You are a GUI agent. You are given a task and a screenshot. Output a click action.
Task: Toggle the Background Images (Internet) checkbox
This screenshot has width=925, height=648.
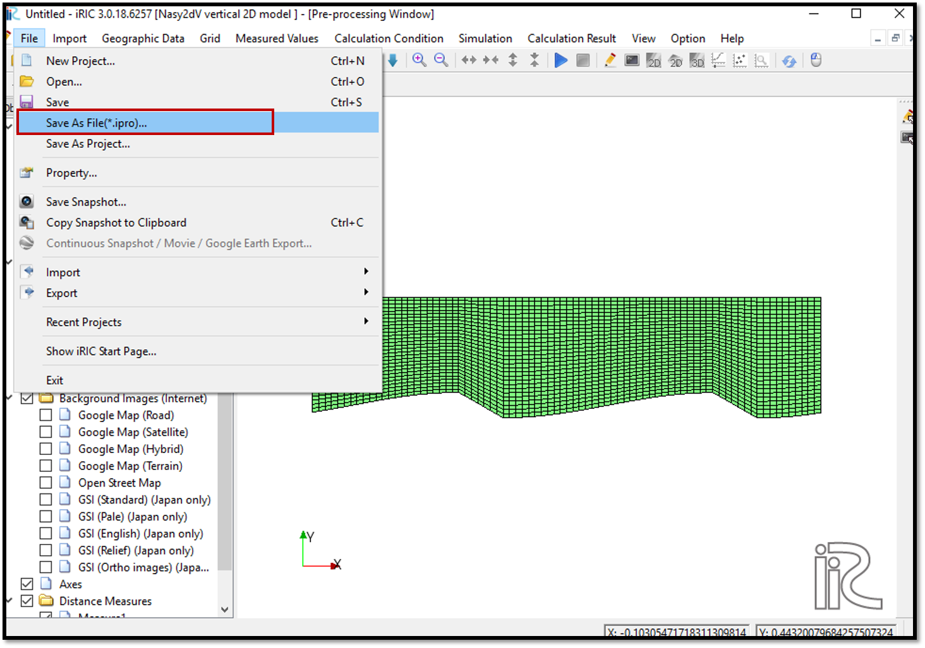coord(27,399)
